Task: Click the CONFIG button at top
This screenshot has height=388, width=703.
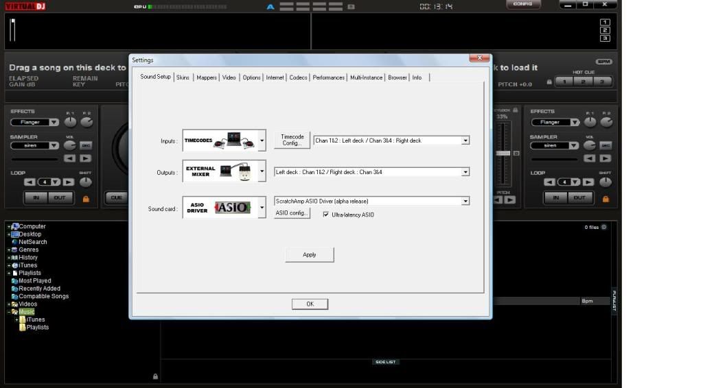Action: tap(523, 4)
